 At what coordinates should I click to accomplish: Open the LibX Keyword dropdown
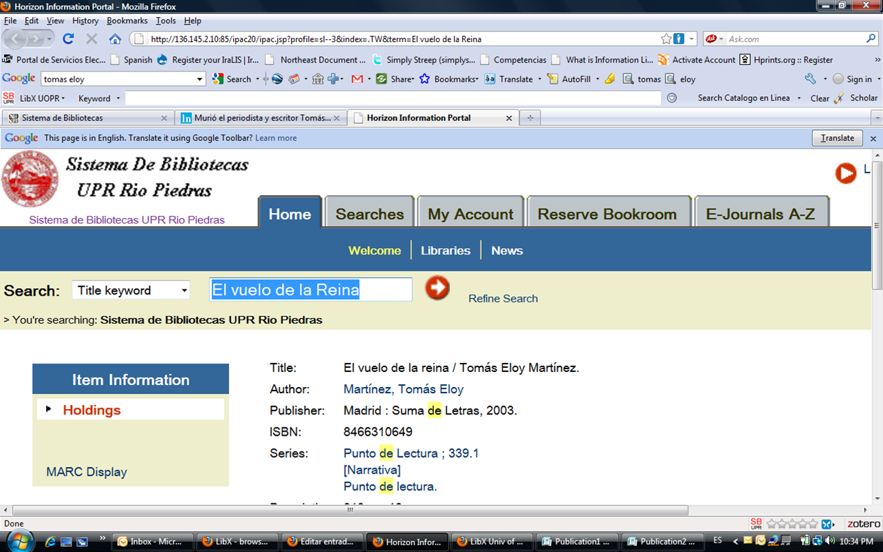point(99,98)
